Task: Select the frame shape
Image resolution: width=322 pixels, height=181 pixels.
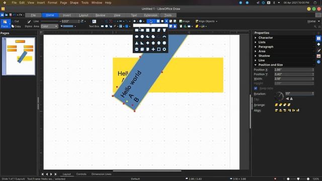Action: click(159, 49)
